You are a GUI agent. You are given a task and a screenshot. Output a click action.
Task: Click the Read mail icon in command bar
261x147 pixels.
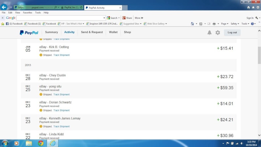[x=209, y=24]
